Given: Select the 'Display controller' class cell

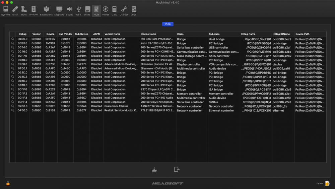Looking at the screenshot, I should click(189, 64).
